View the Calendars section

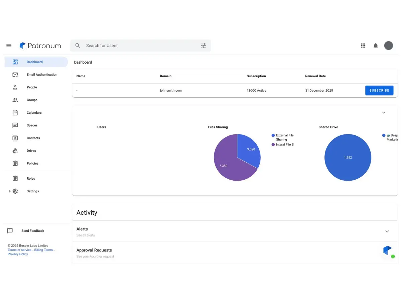point(34,113)
